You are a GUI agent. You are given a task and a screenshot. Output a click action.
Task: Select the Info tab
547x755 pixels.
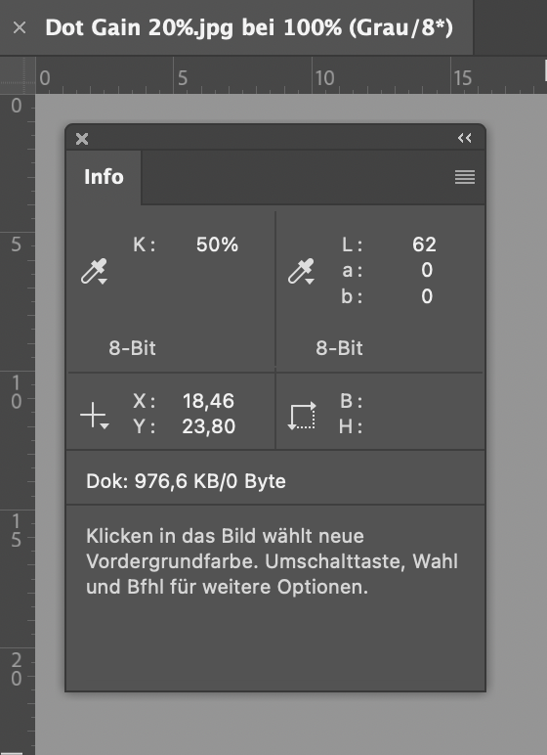(x=104, y=177)
